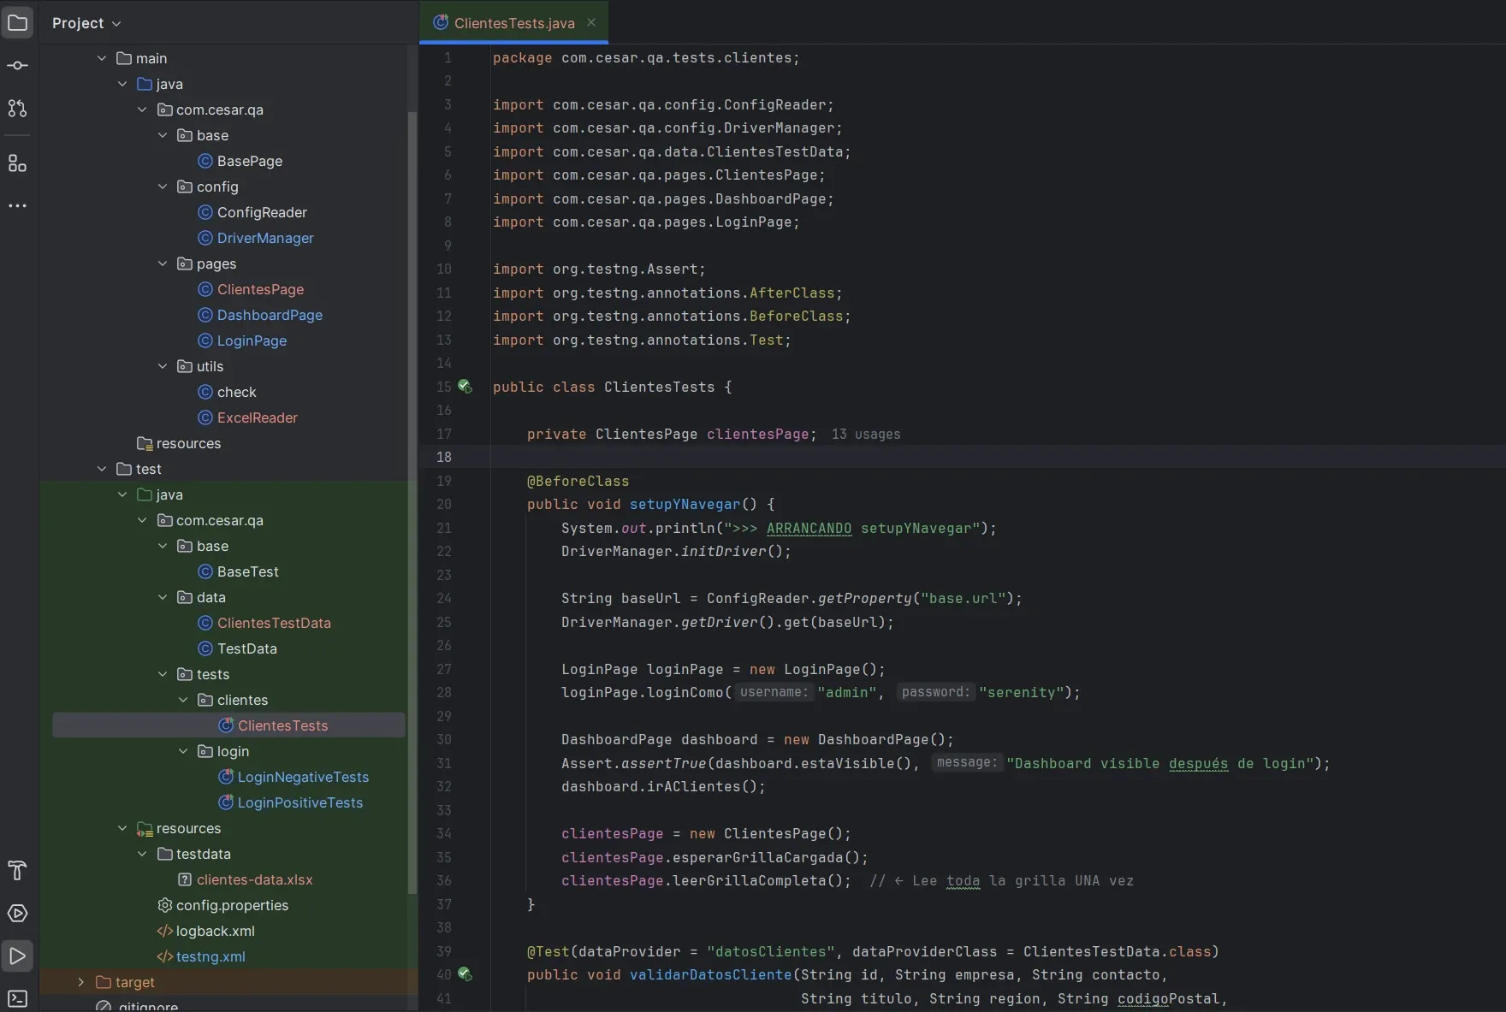Collapse the pages package
This screenshot has width=1506, height=1012.
point(162,263)
